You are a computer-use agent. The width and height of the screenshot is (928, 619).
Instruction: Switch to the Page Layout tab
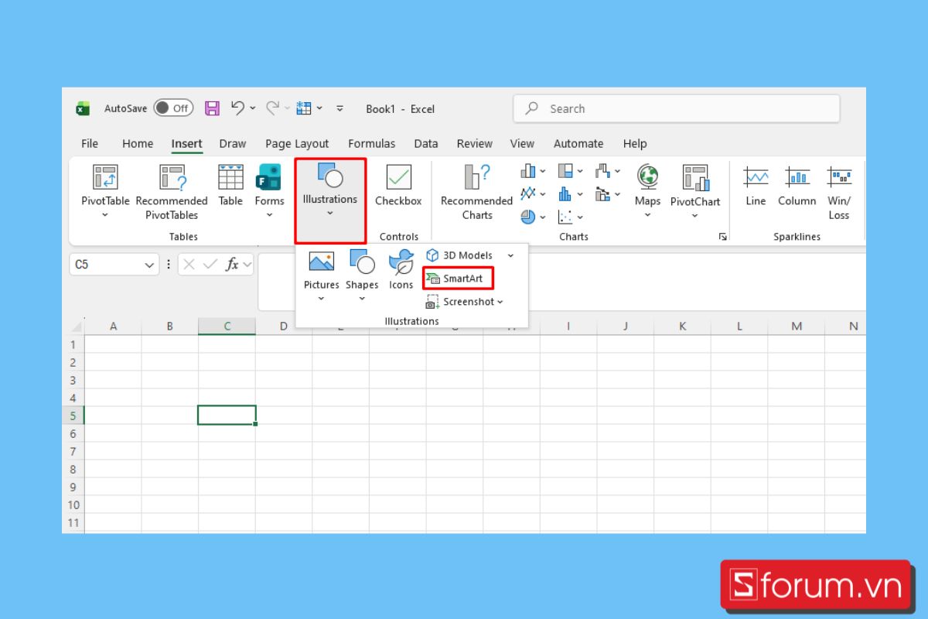[x=297, y=143]
